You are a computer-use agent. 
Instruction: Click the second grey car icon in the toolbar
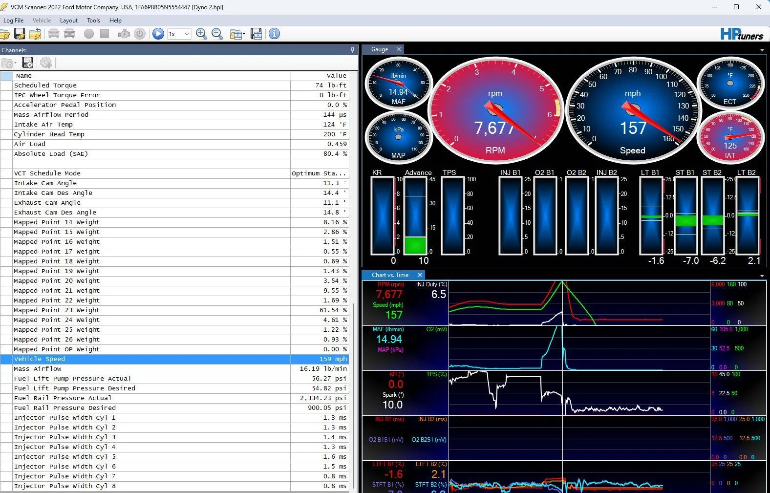click(70, 34)
